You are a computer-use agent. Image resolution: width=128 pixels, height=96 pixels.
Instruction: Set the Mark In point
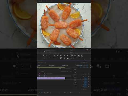click(x=47, y=56)
